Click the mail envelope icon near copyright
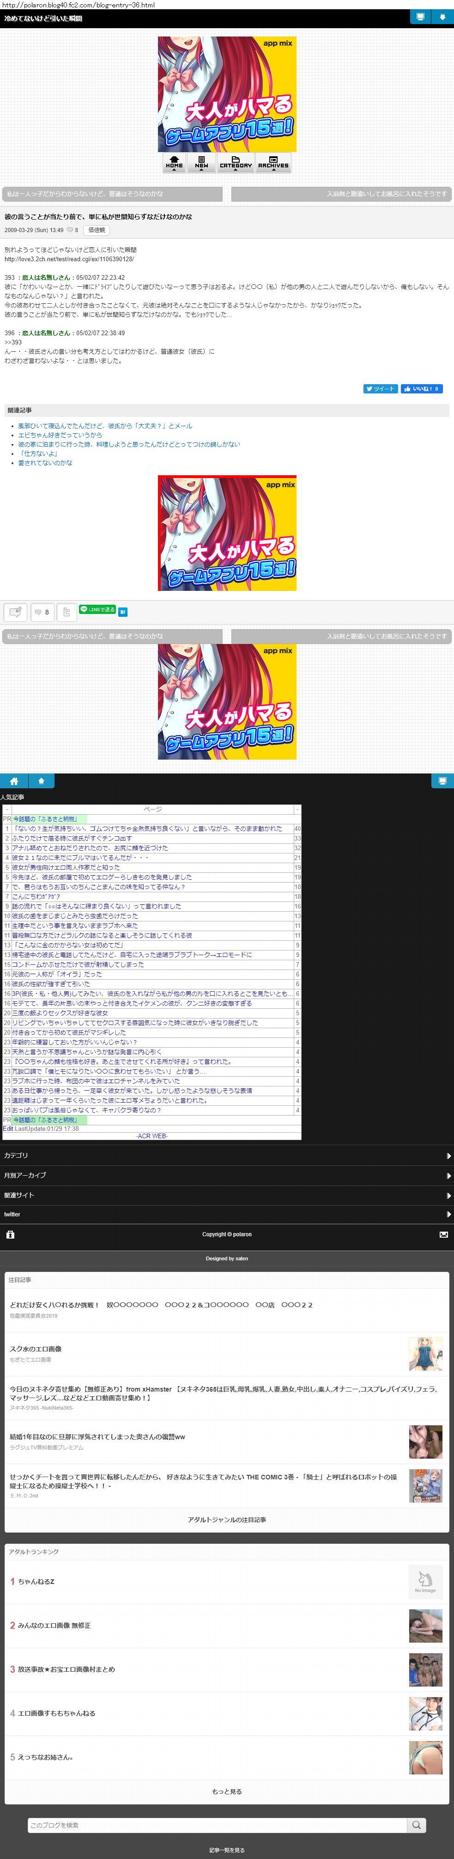 tap(443, 1234)
